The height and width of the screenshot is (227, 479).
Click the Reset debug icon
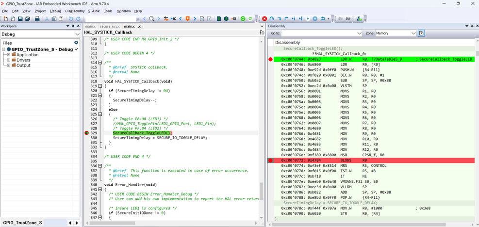323,18
